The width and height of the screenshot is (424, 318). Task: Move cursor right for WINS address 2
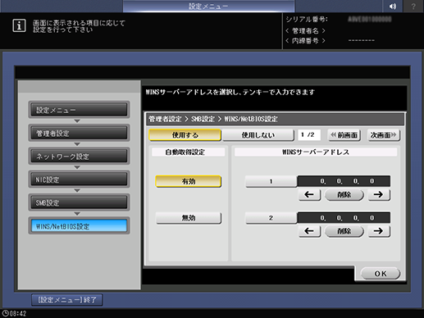click(x=379, y=231)
